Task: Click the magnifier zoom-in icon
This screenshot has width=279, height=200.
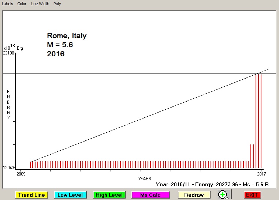Action: pyautogui.click(x=223, y=195)
